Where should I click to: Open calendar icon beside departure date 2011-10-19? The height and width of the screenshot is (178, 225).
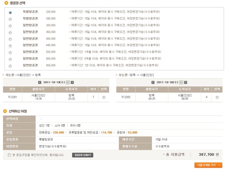(x=68, y=82)
